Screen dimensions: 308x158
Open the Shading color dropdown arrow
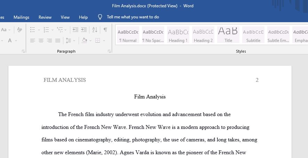click(90, 41)
